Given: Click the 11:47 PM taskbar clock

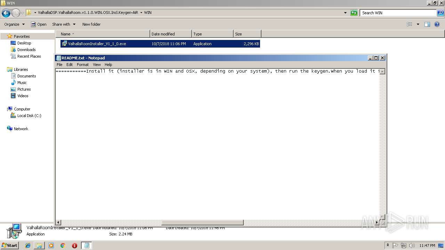Looking at the screenshot, I should pos(427,245).
